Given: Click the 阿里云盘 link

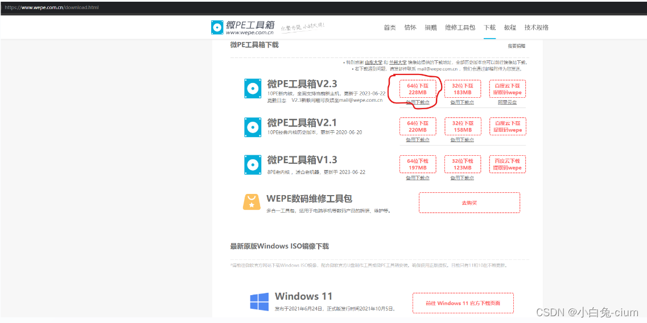Looking at the screenshot, I should click(x=508, y=102).
